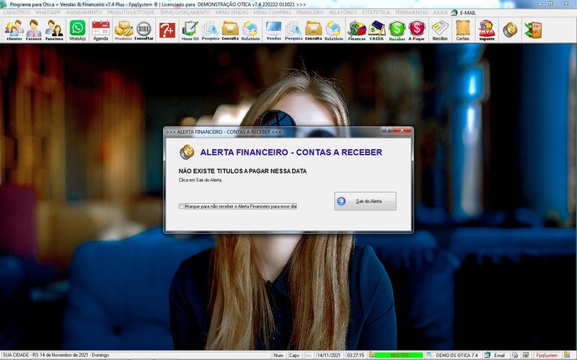Screen dimensions: 577x360
Task: Click the 14/11/2021 date in status bar
Action: [x=329, y=355]
